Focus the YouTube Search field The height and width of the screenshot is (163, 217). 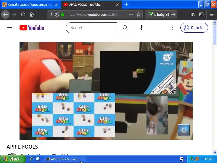(91, 28)
